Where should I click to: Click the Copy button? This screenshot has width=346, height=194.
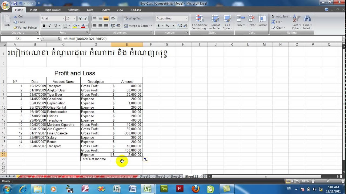click(19, 22)
